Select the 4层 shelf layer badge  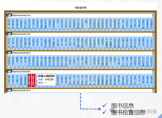[9, 71]
